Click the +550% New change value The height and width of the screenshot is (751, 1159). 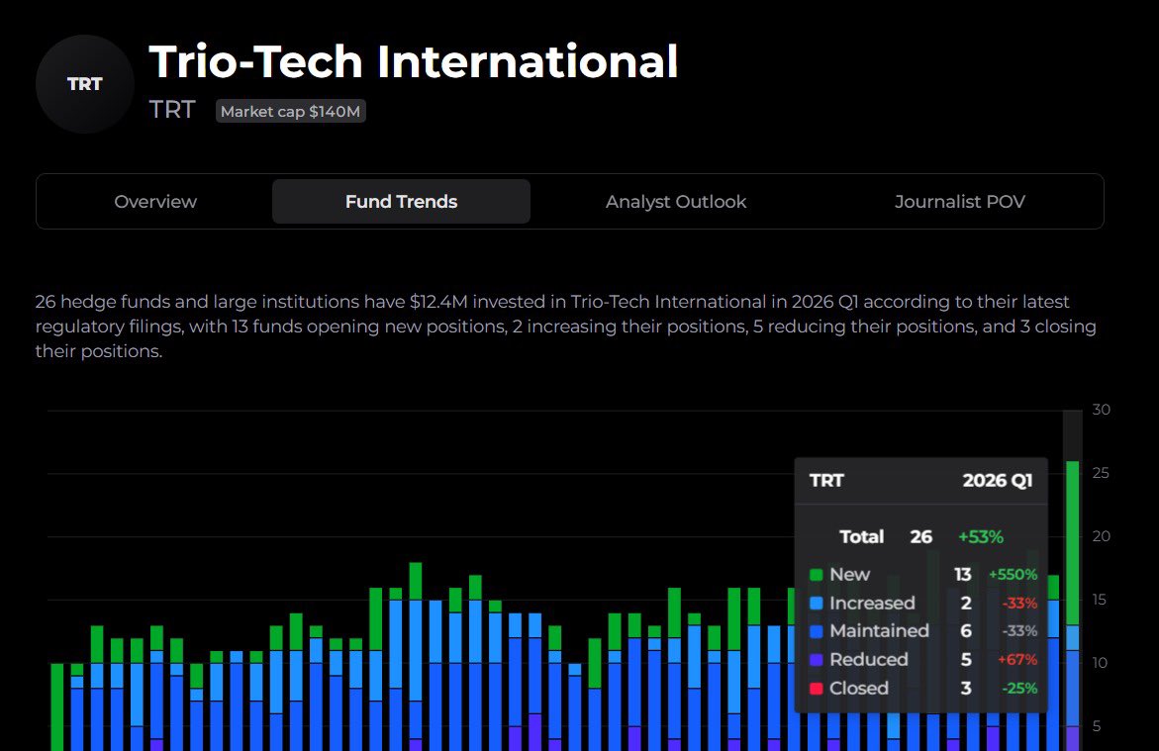1013,574
